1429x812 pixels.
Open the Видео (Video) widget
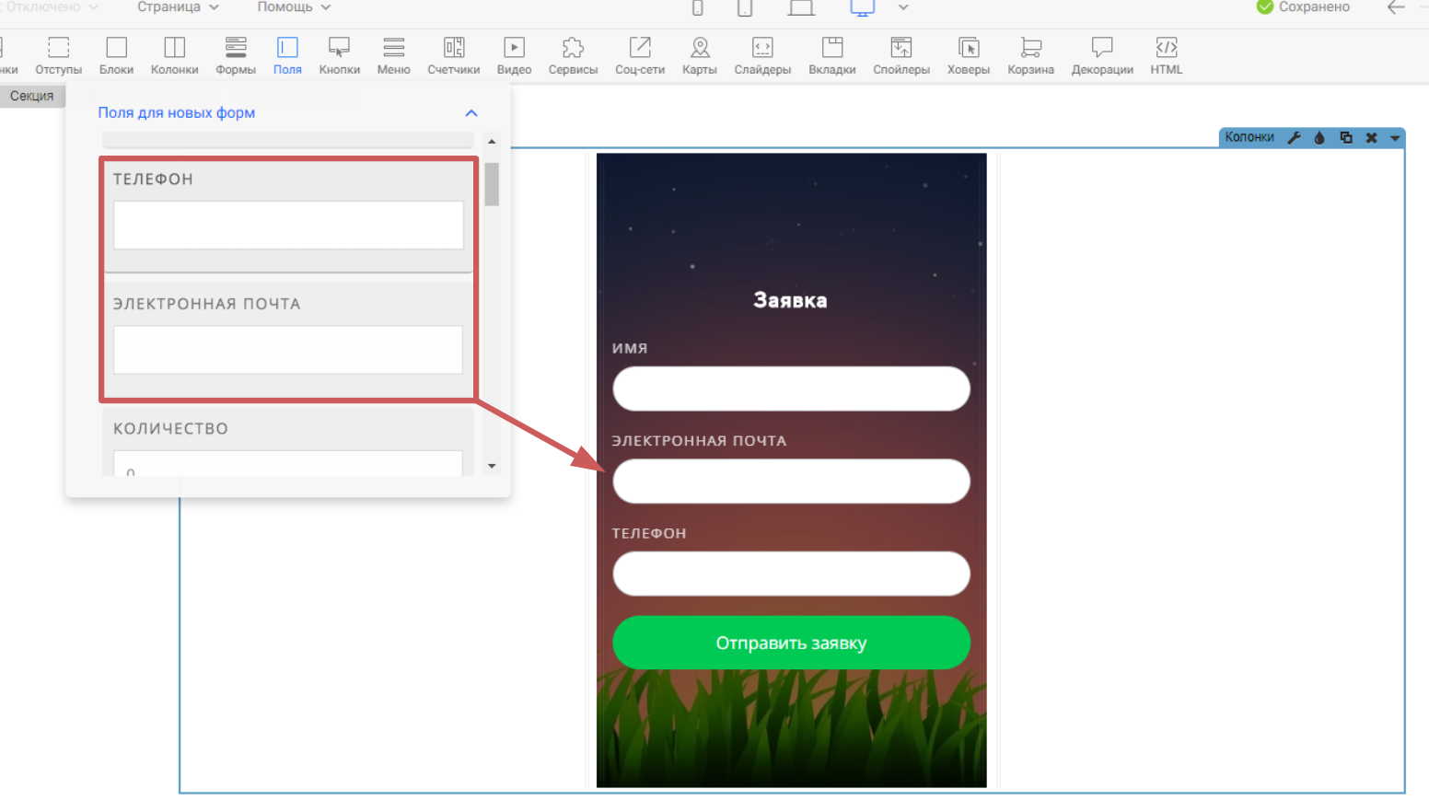click(514, 55)
